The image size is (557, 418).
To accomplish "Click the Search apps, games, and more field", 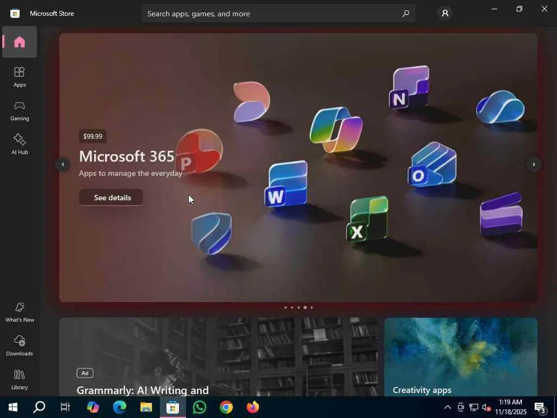I will (278, 14).
